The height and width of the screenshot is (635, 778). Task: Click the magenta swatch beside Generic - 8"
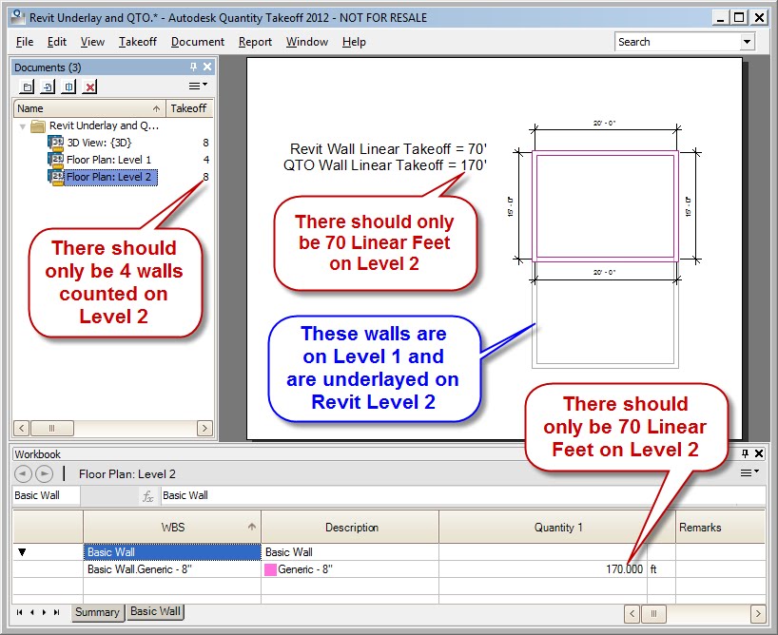269,570
